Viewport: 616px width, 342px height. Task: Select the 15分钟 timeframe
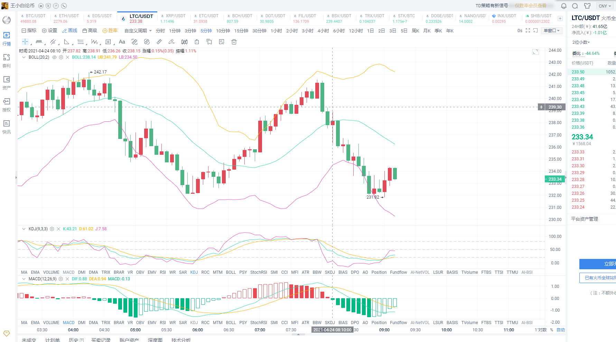pos(241,31)
